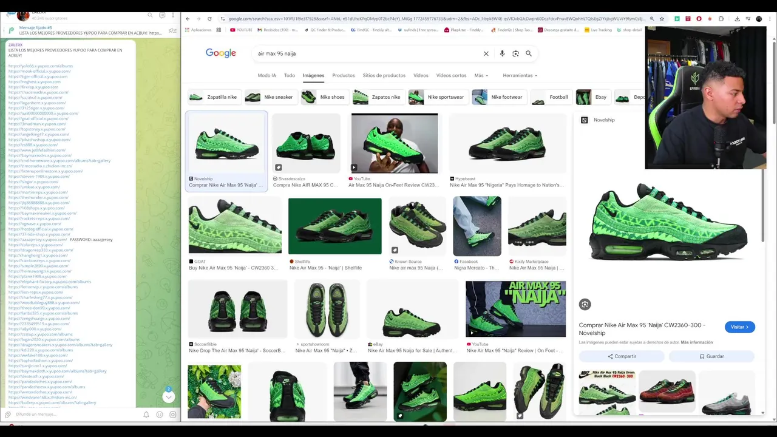Open emoji picker in Telegram
This screenshot has height=437, width=777.
pyautogui.click(x=160, y=415)
